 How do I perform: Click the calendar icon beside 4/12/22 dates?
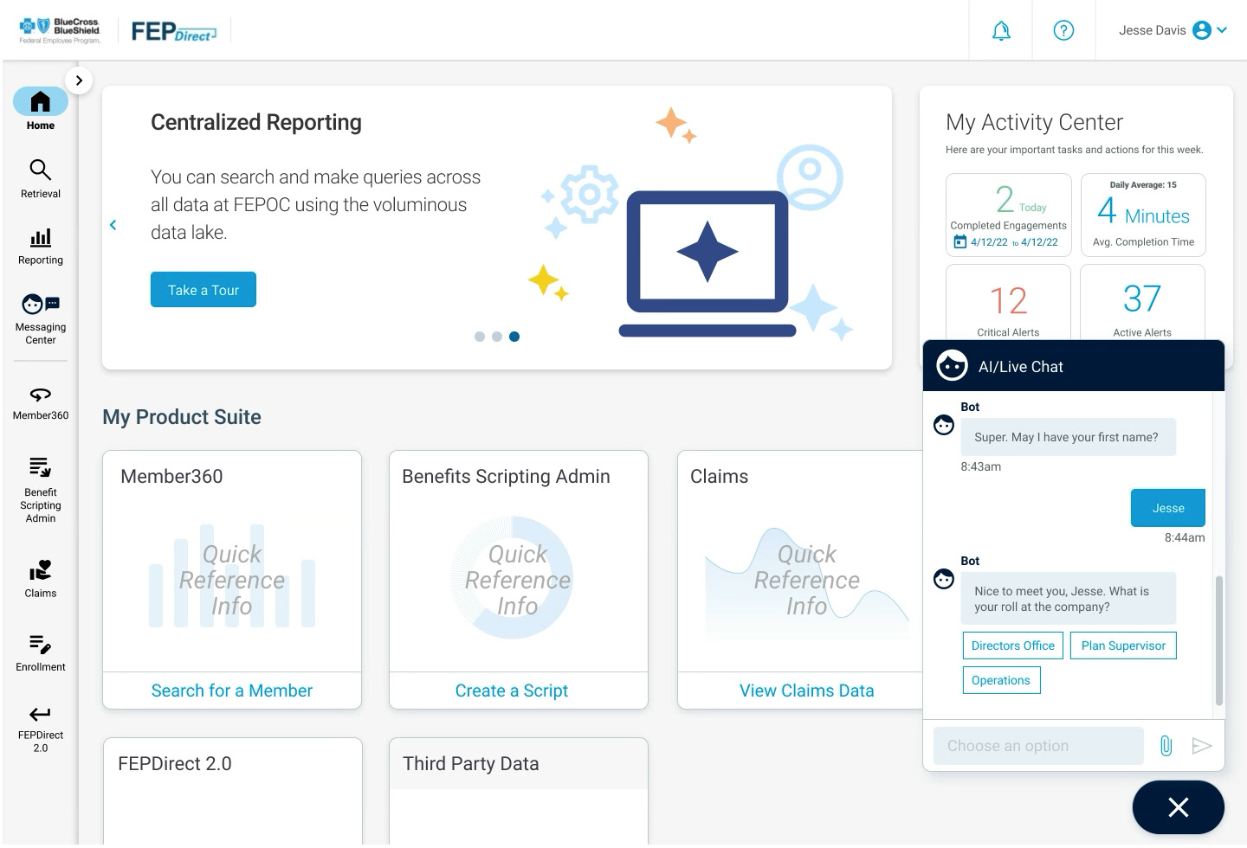(959, 242)
